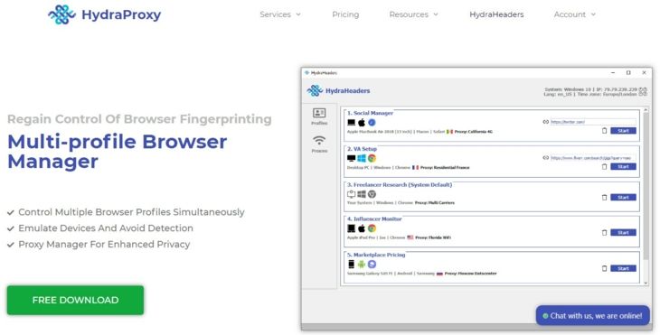The width and height of the screenshot is (660, 335).
Task: Click the link icon beside the Fiverr URL
Action: [x=546, y=158]
